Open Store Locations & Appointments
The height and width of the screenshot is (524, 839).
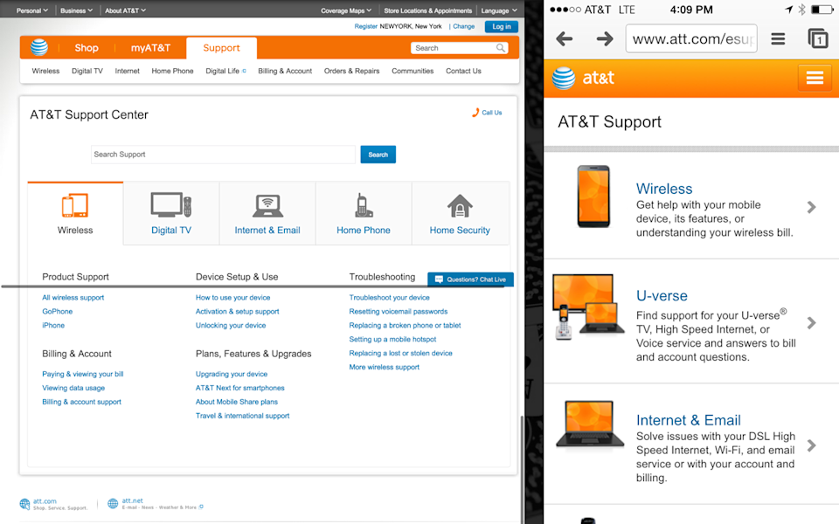tap(427, 10)
